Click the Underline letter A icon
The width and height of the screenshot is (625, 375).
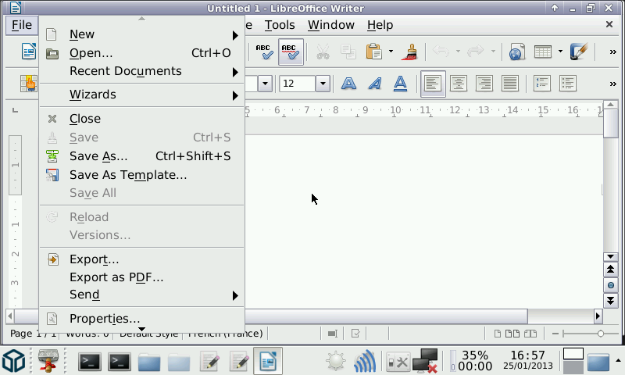[x=400, y=84]
